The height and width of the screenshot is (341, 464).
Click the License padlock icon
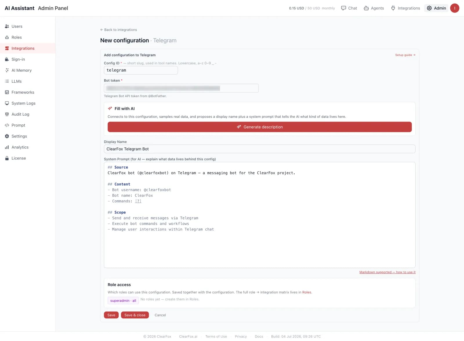tap(7, 158)
